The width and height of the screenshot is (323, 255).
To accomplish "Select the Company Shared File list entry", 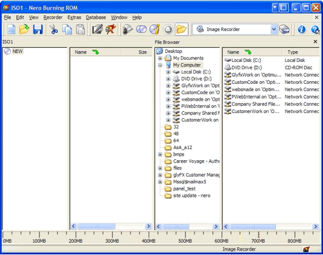I will coord(256,104).
